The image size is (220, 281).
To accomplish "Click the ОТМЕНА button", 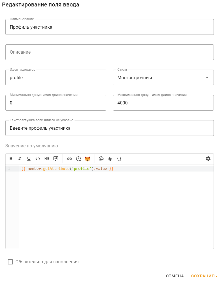I will click(x=174, y=276).
